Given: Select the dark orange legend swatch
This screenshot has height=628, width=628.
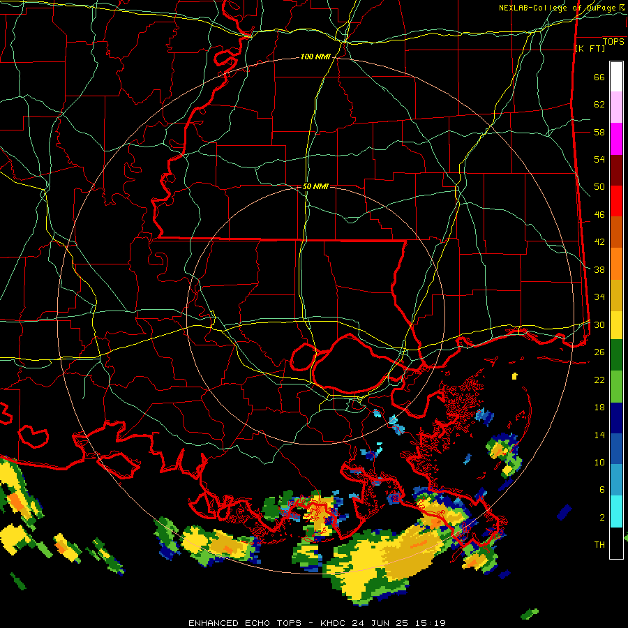Looking at the screenshot, I should [x=616, y=232].
